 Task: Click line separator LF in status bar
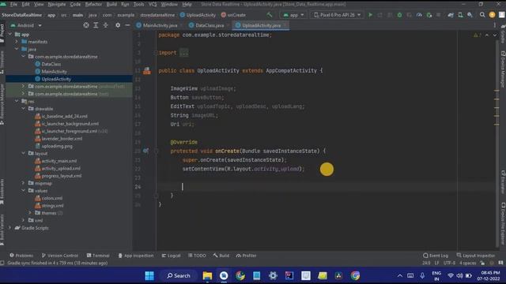click(x=436, y=263)
